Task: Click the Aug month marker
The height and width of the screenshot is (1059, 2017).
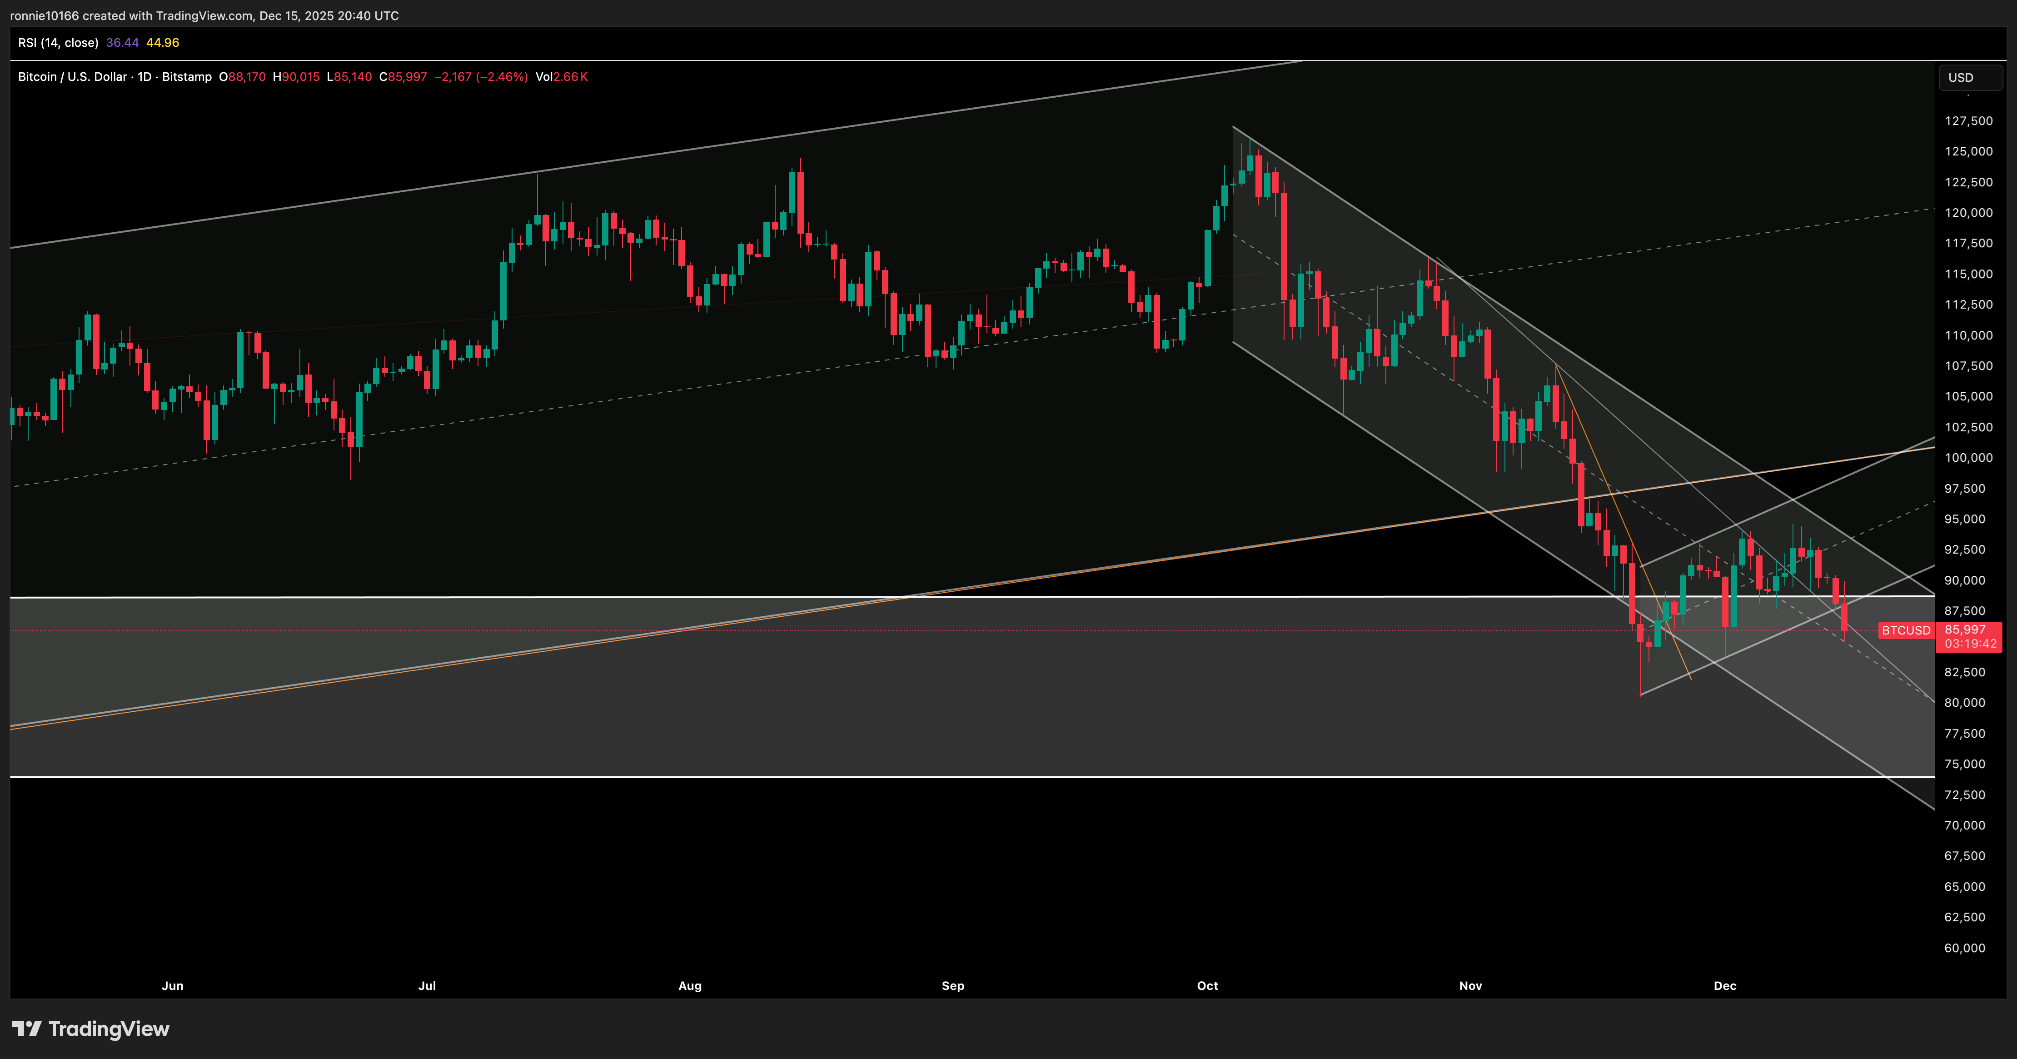Action: pyautogui.click(x=690, y=985)
